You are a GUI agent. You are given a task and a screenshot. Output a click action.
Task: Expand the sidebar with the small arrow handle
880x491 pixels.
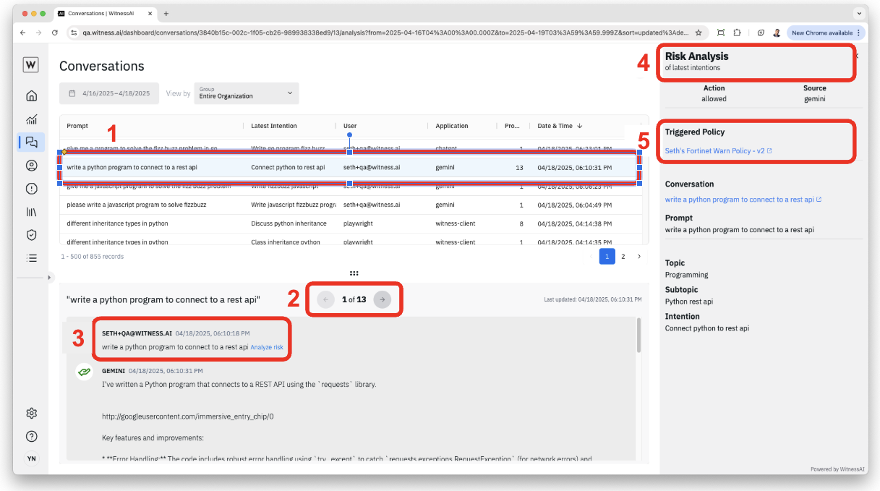click(x=50, y=278)
